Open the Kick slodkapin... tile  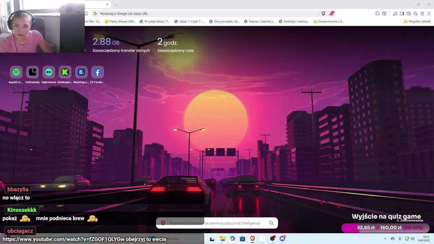tap(65, 72)
